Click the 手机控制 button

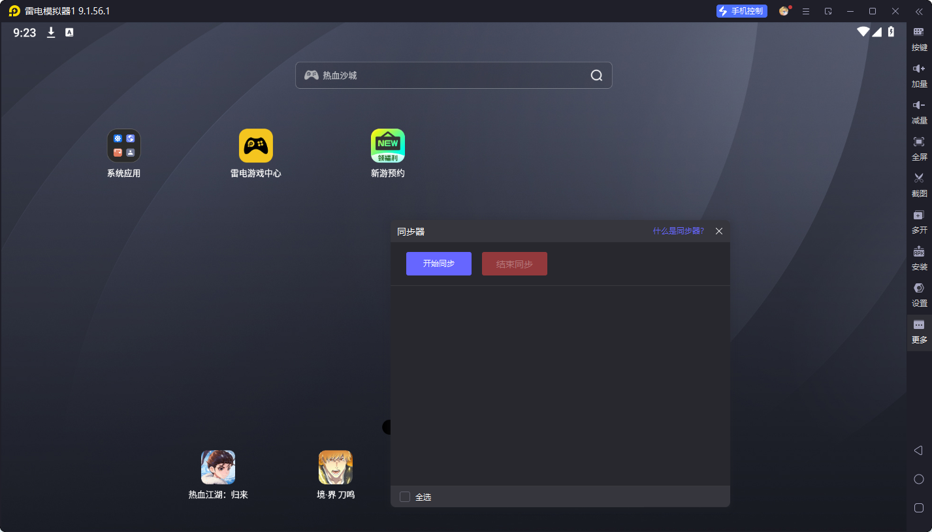pyautogui.click(x=742, y=11)
